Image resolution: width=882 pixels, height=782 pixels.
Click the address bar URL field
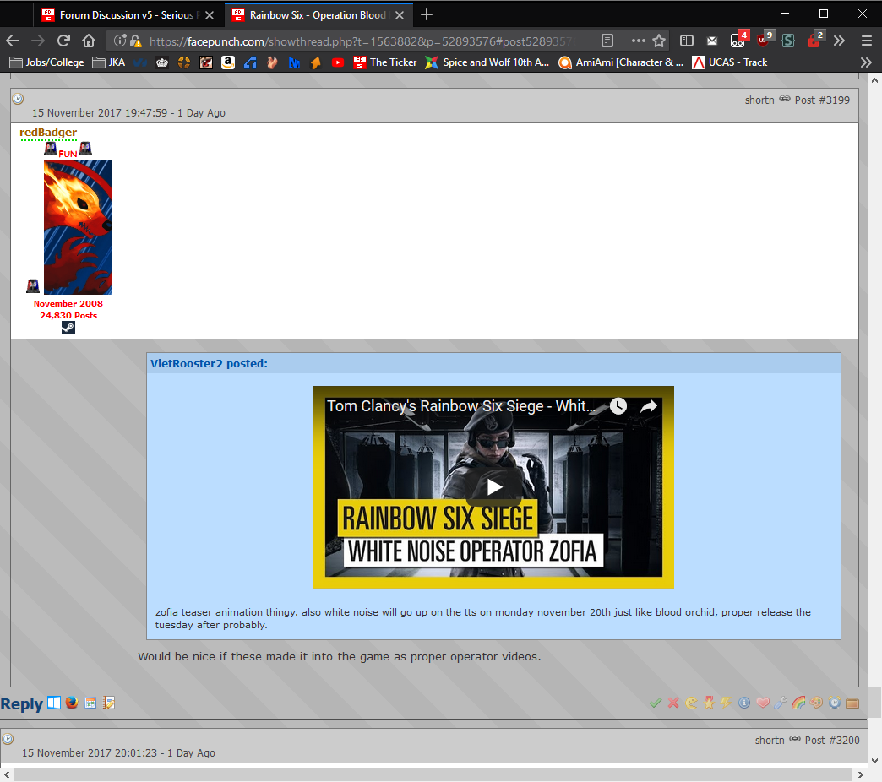click(x=360, y=41)
